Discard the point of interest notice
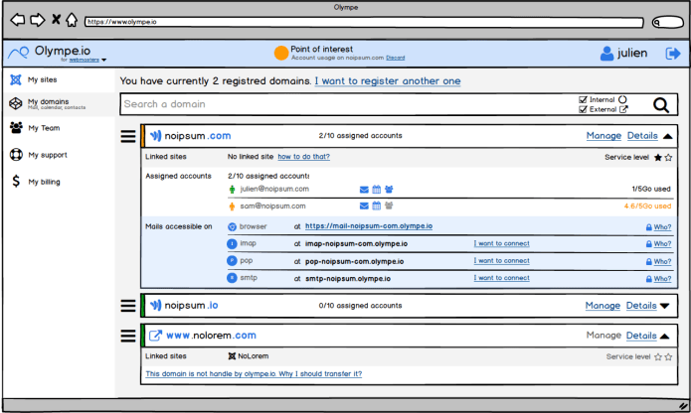The height and width of the screenshot is (413, 691). point(396,58)
